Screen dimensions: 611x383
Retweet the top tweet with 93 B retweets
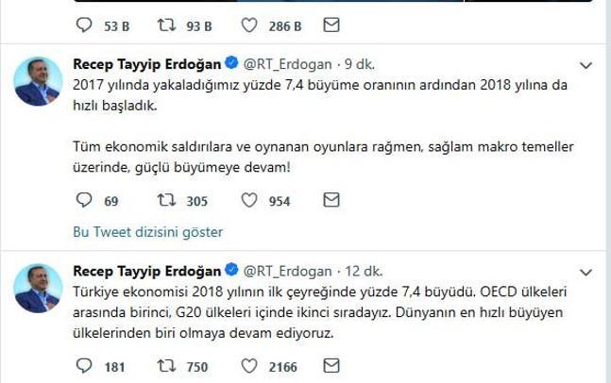pyautogui.click(x=166, y=25)
